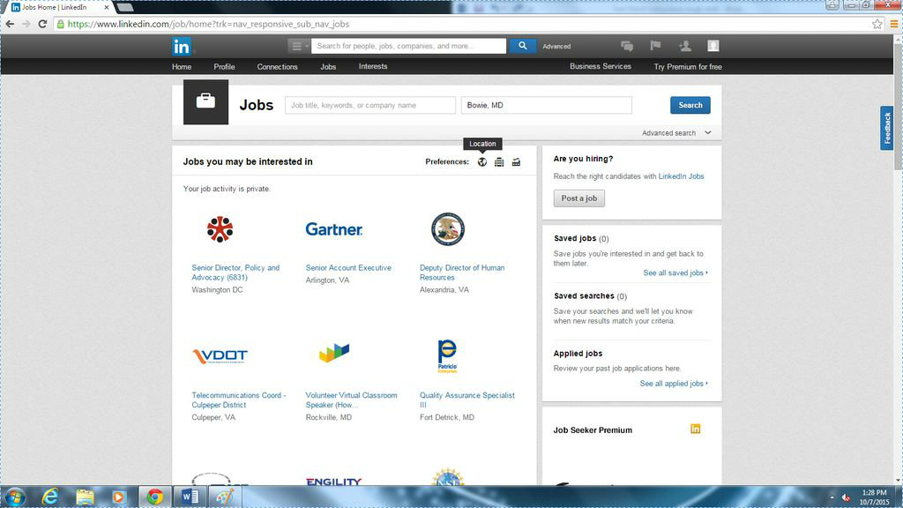The width and height of the screenshot is (903, 508).
Task: Switch to Chrome in the taskbar
Action: [154, 497]
